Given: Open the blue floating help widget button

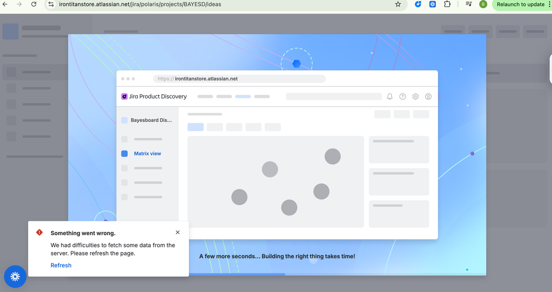Looking at the screenshot, I should [15, 277].
